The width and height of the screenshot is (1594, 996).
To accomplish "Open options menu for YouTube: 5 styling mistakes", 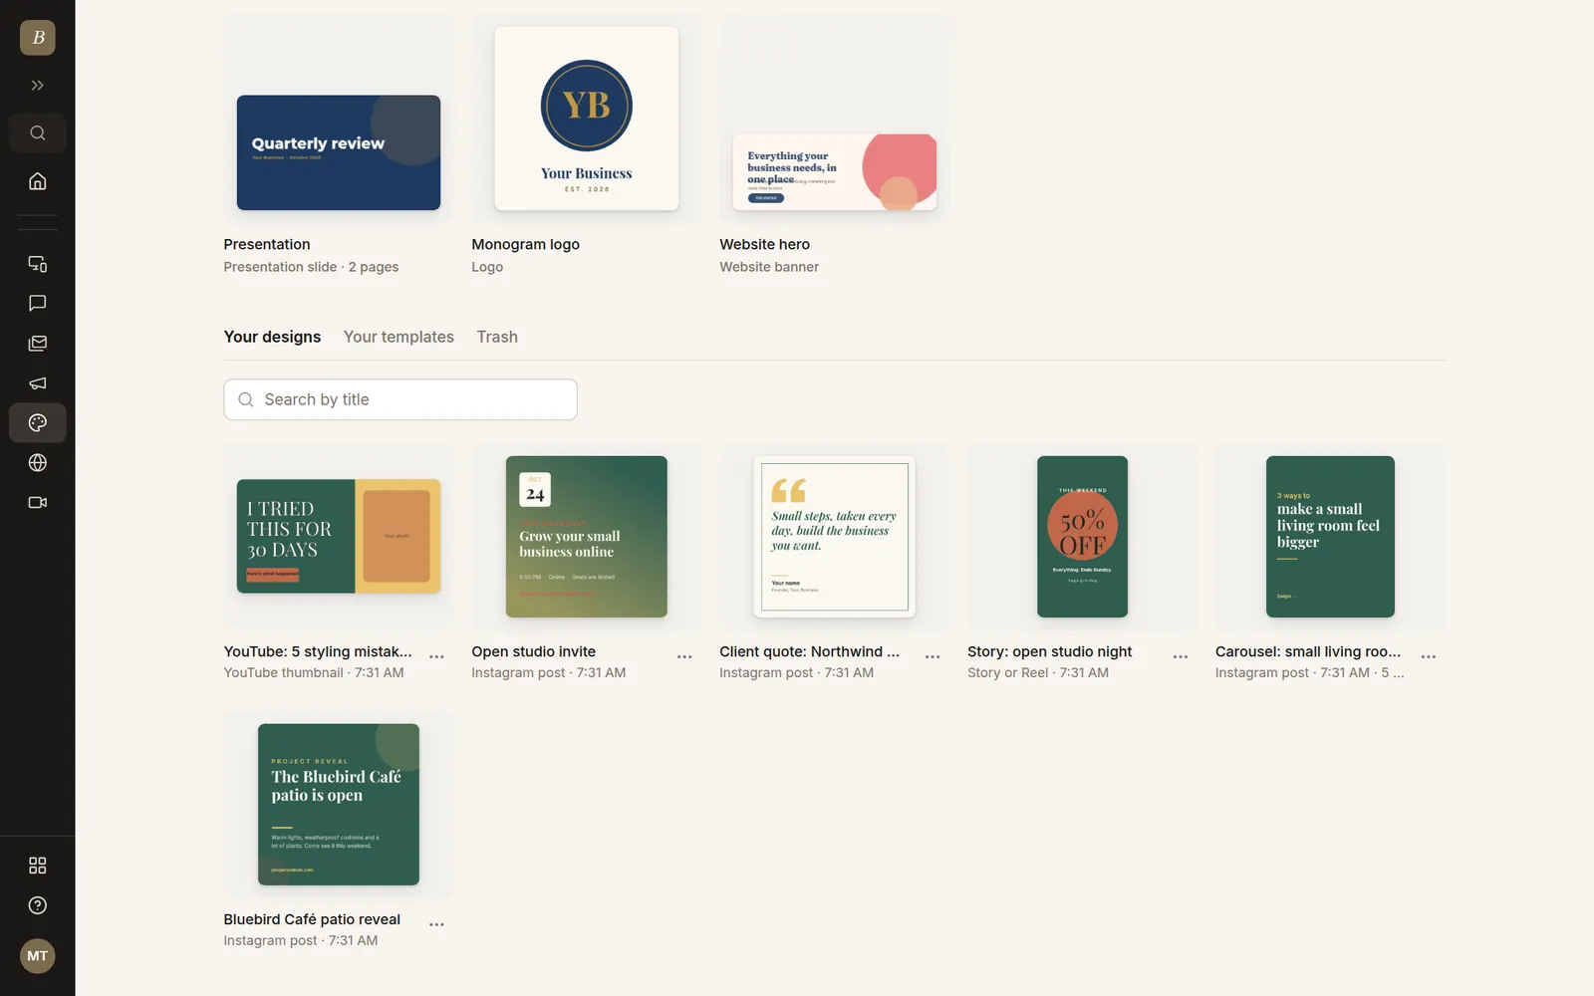I will [x=436, y=657].
